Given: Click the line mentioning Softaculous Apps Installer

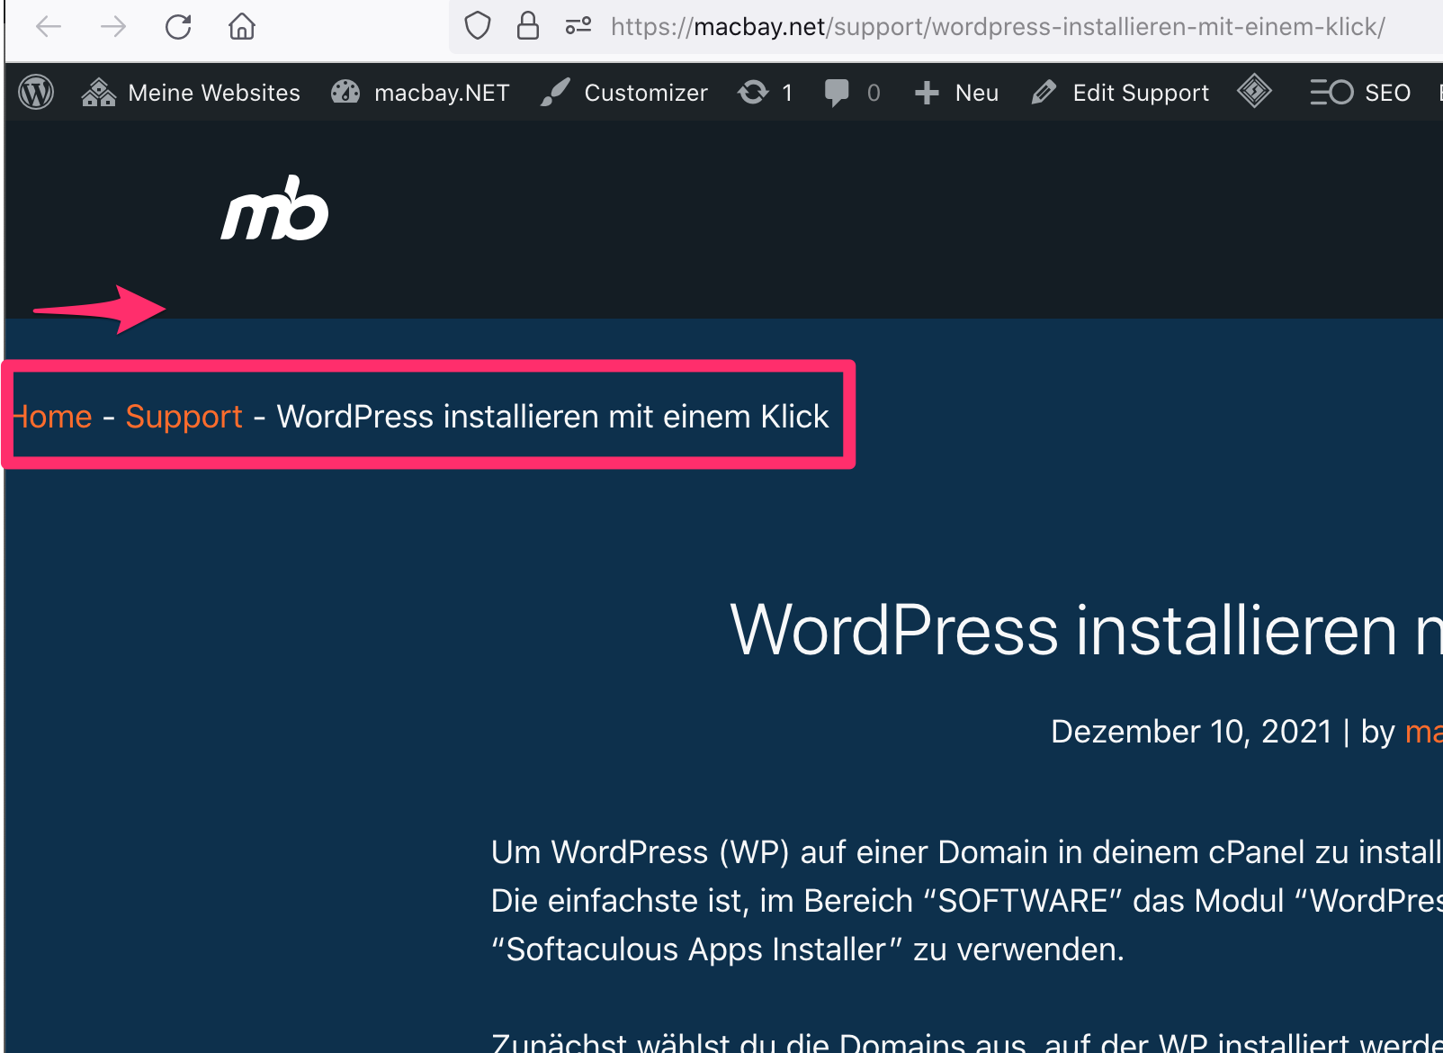Looking at the screenshot, I should coord(808,949).
